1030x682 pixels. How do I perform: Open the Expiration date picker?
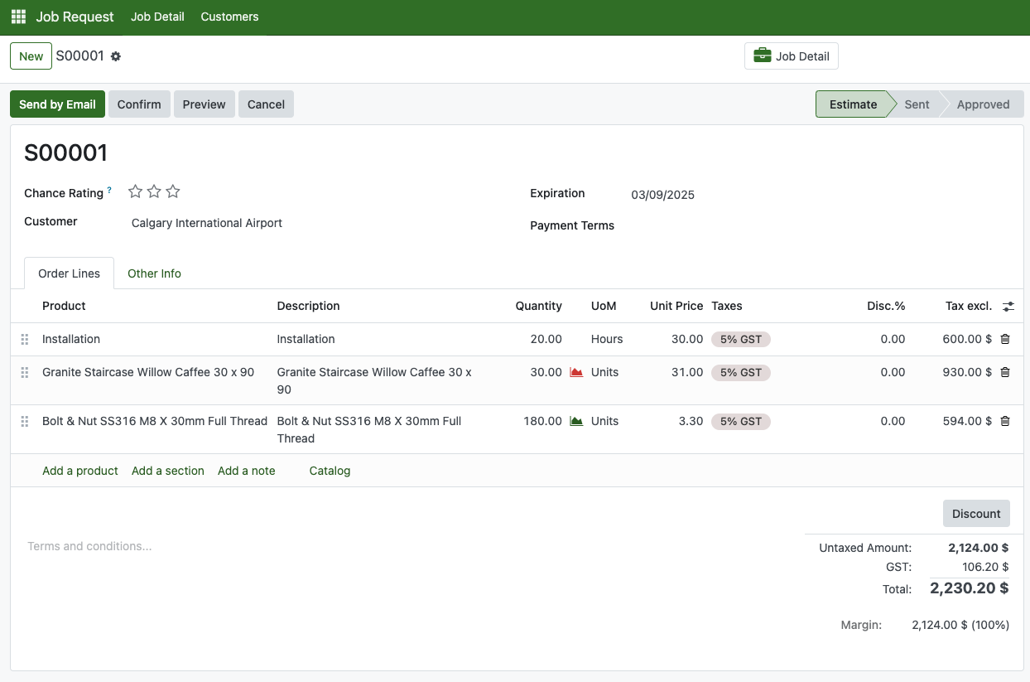point(662,196)
